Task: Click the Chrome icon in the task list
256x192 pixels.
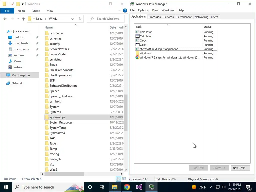Action: click(137, 57)
